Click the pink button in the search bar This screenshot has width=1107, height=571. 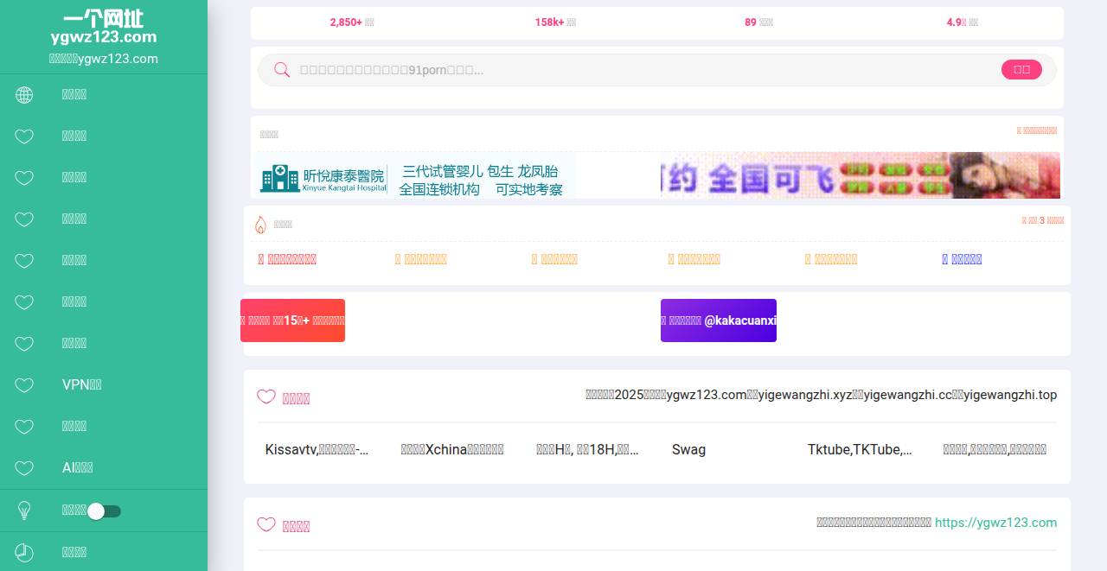click(x=1021, y=70)
